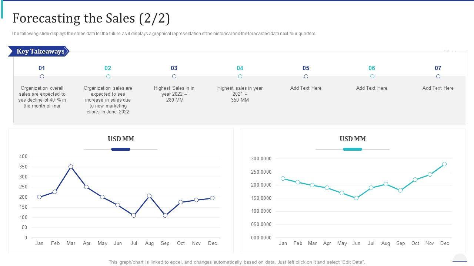Select the circle marker under step 07
474x266 pixels.
pyautogui.click(x=438, y=76)
